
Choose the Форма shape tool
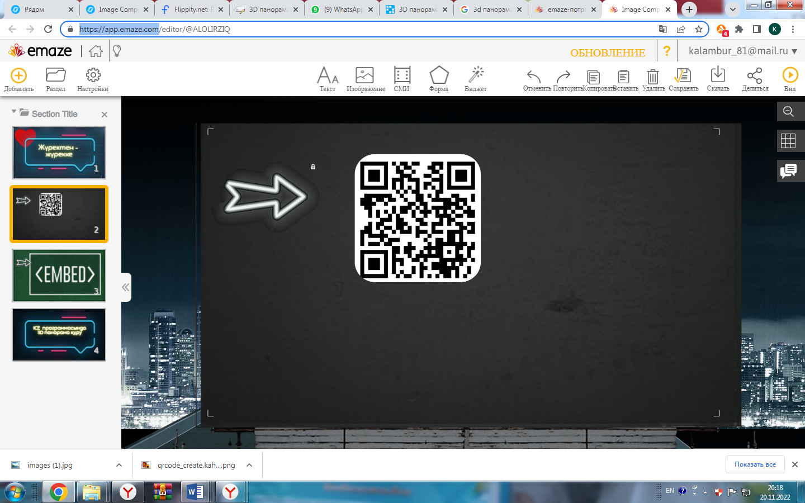coord(439,75)
